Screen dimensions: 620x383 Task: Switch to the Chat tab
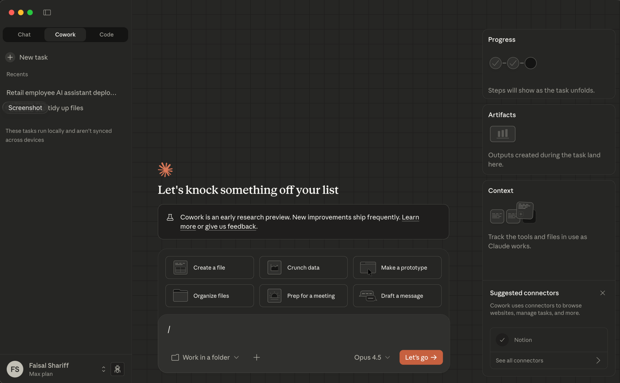[x=24, y=35]
